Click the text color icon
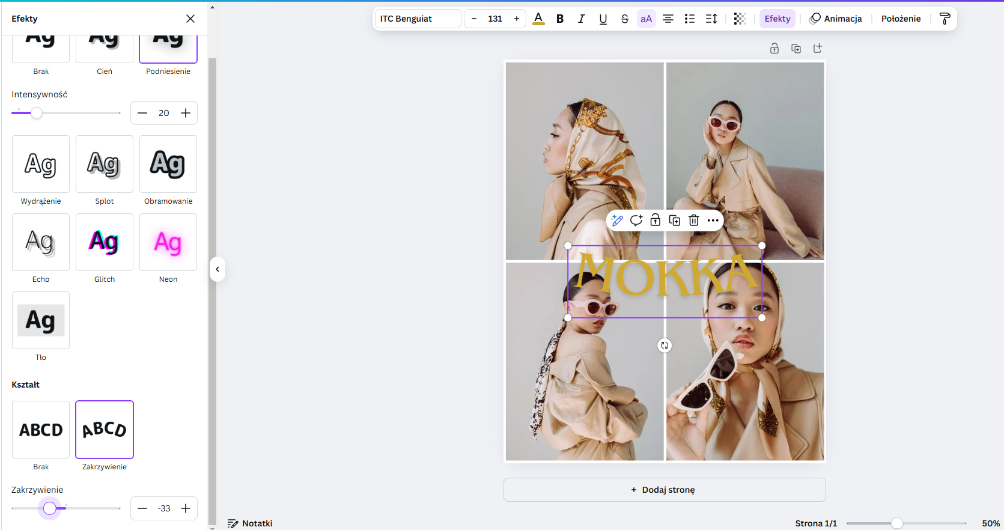This screenshot has height=530, width=1004. (538, 19)
